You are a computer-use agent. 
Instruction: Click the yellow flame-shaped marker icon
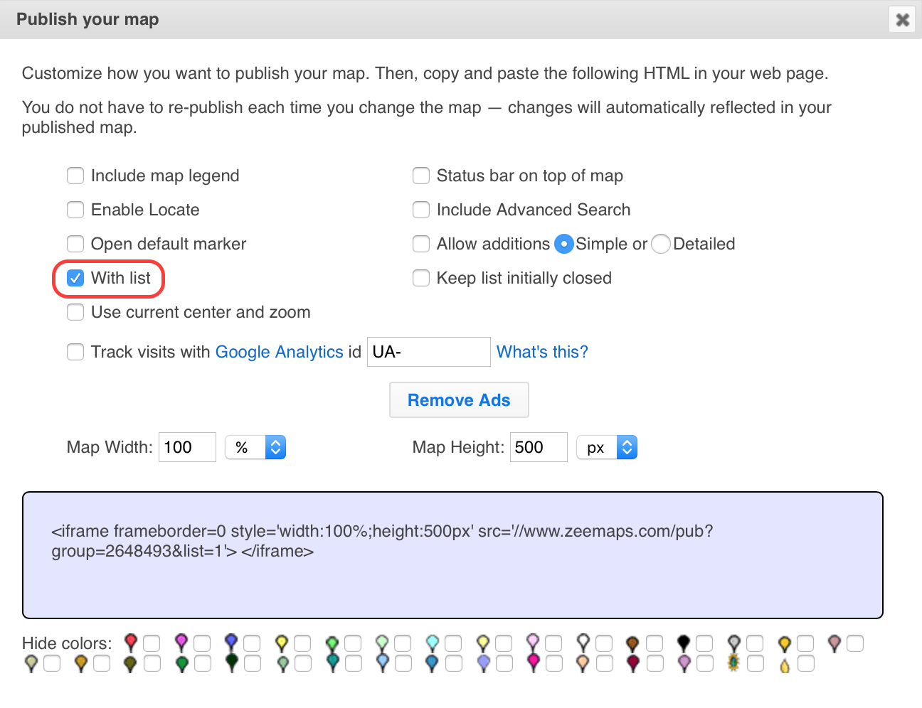(784, 664)
